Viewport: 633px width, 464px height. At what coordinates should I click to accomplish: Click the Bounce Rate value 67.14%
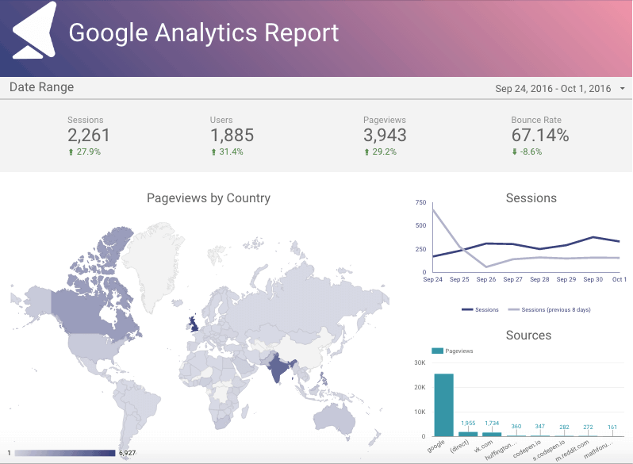click(x=540, y=136)
